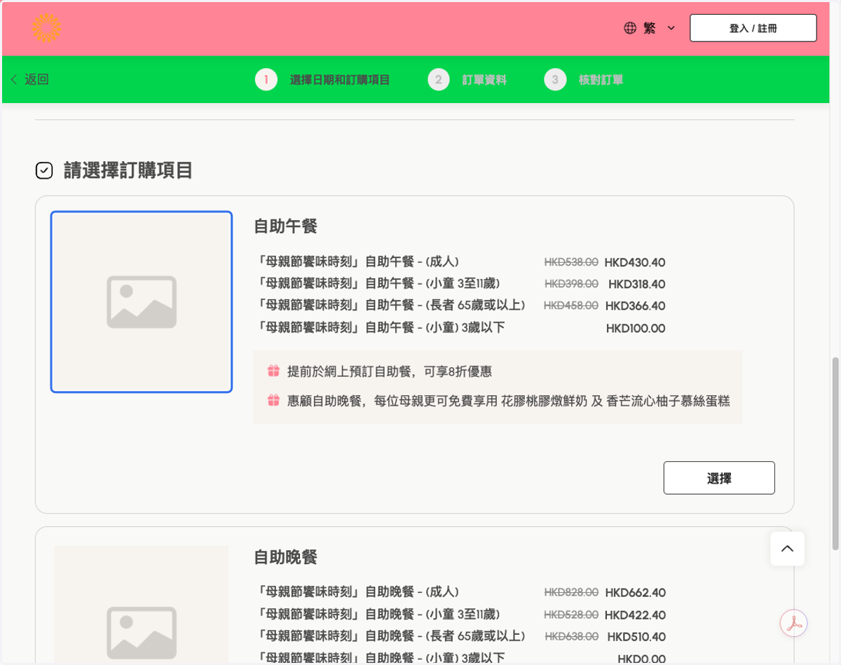Click the HKD366.40 senior lunch price

[635, 306]
